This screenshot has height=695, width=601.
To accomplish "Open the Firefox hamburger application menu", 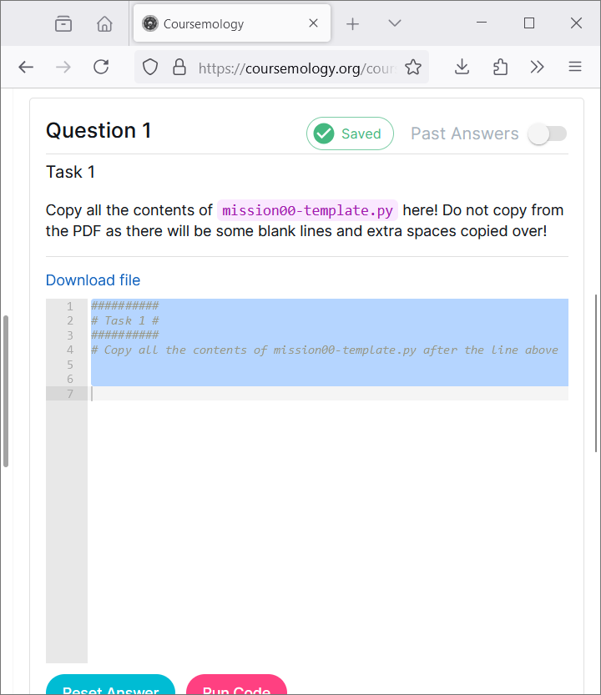I will (575, 67).
